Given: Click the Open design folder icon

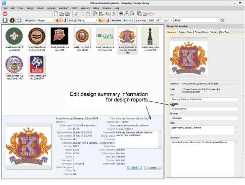Looking at the screenshot, I should (x=62, y=14).
